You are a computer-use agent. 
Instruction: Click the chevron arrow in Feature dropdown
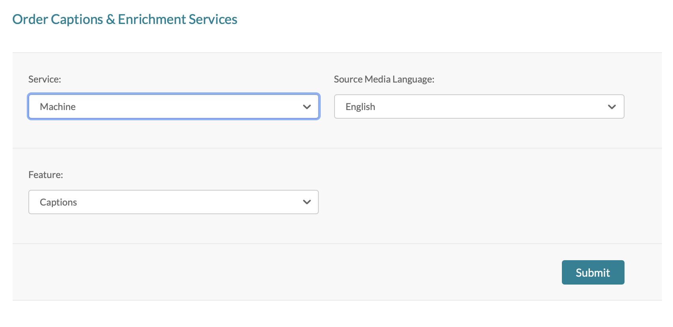click(x=307, y=202)
